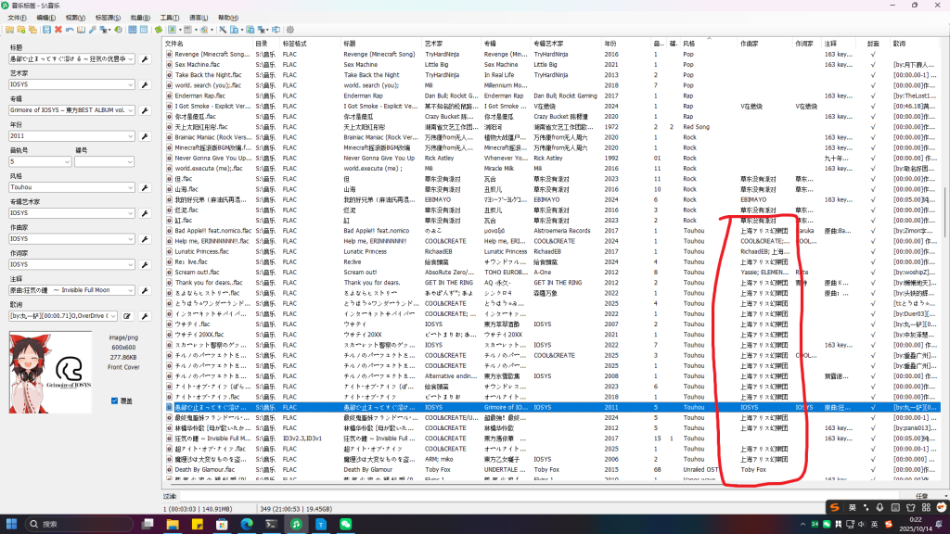Screen dimensions: 950x534
Task: Expand the 年份 dropdown showing 2011
Action: click(x=132, y=136)
